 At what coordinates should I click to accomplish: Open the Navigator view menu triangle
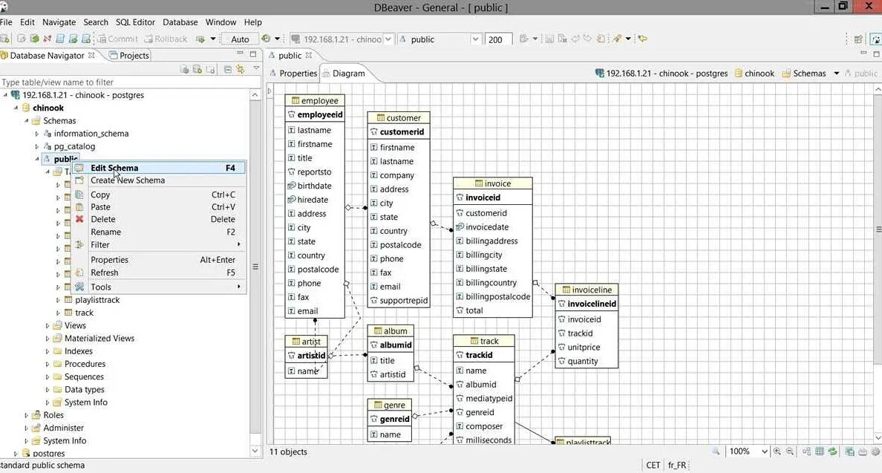[256, 68]
